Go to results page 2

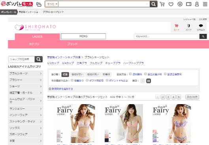coord(163,97)
